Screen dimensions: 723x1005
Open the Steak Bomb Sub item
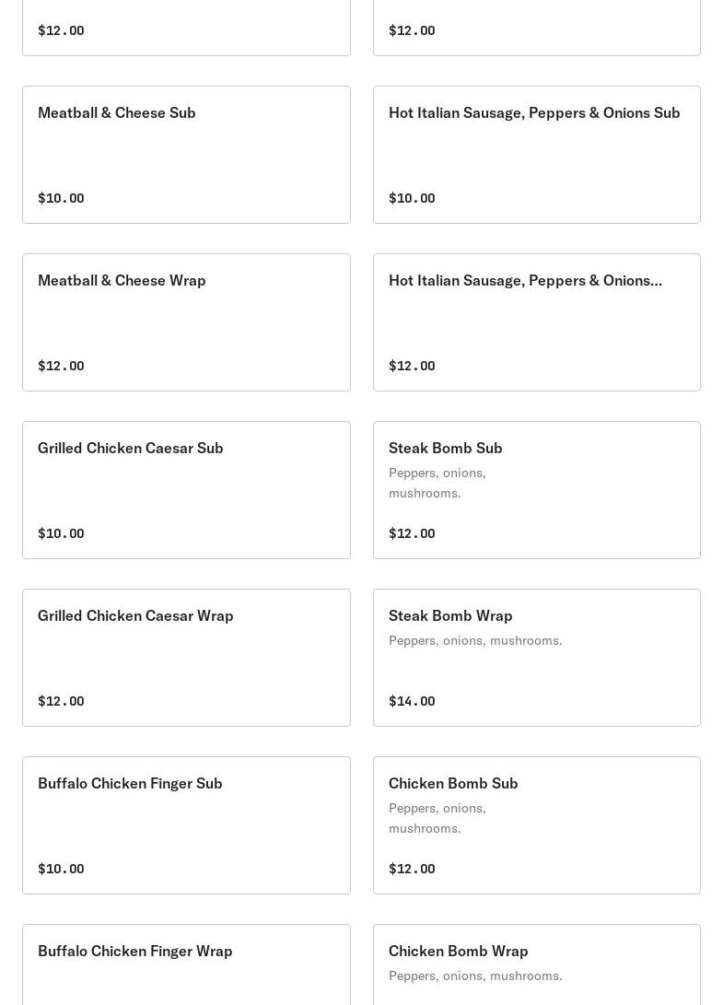point(446,448)
